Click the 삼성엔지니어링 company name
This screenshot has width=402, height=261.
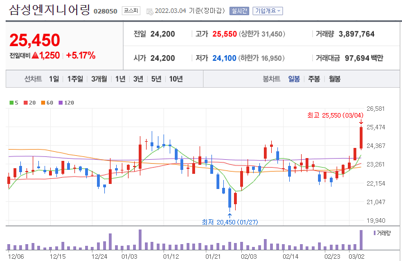click(x=50, y=10)
